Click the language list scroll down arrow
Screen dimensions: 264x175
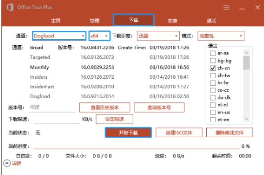coord(246,119)
